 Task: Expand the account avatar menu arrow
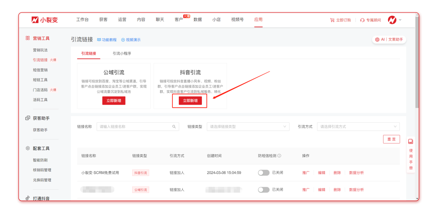pyautogui.click(x=401, y=20)
